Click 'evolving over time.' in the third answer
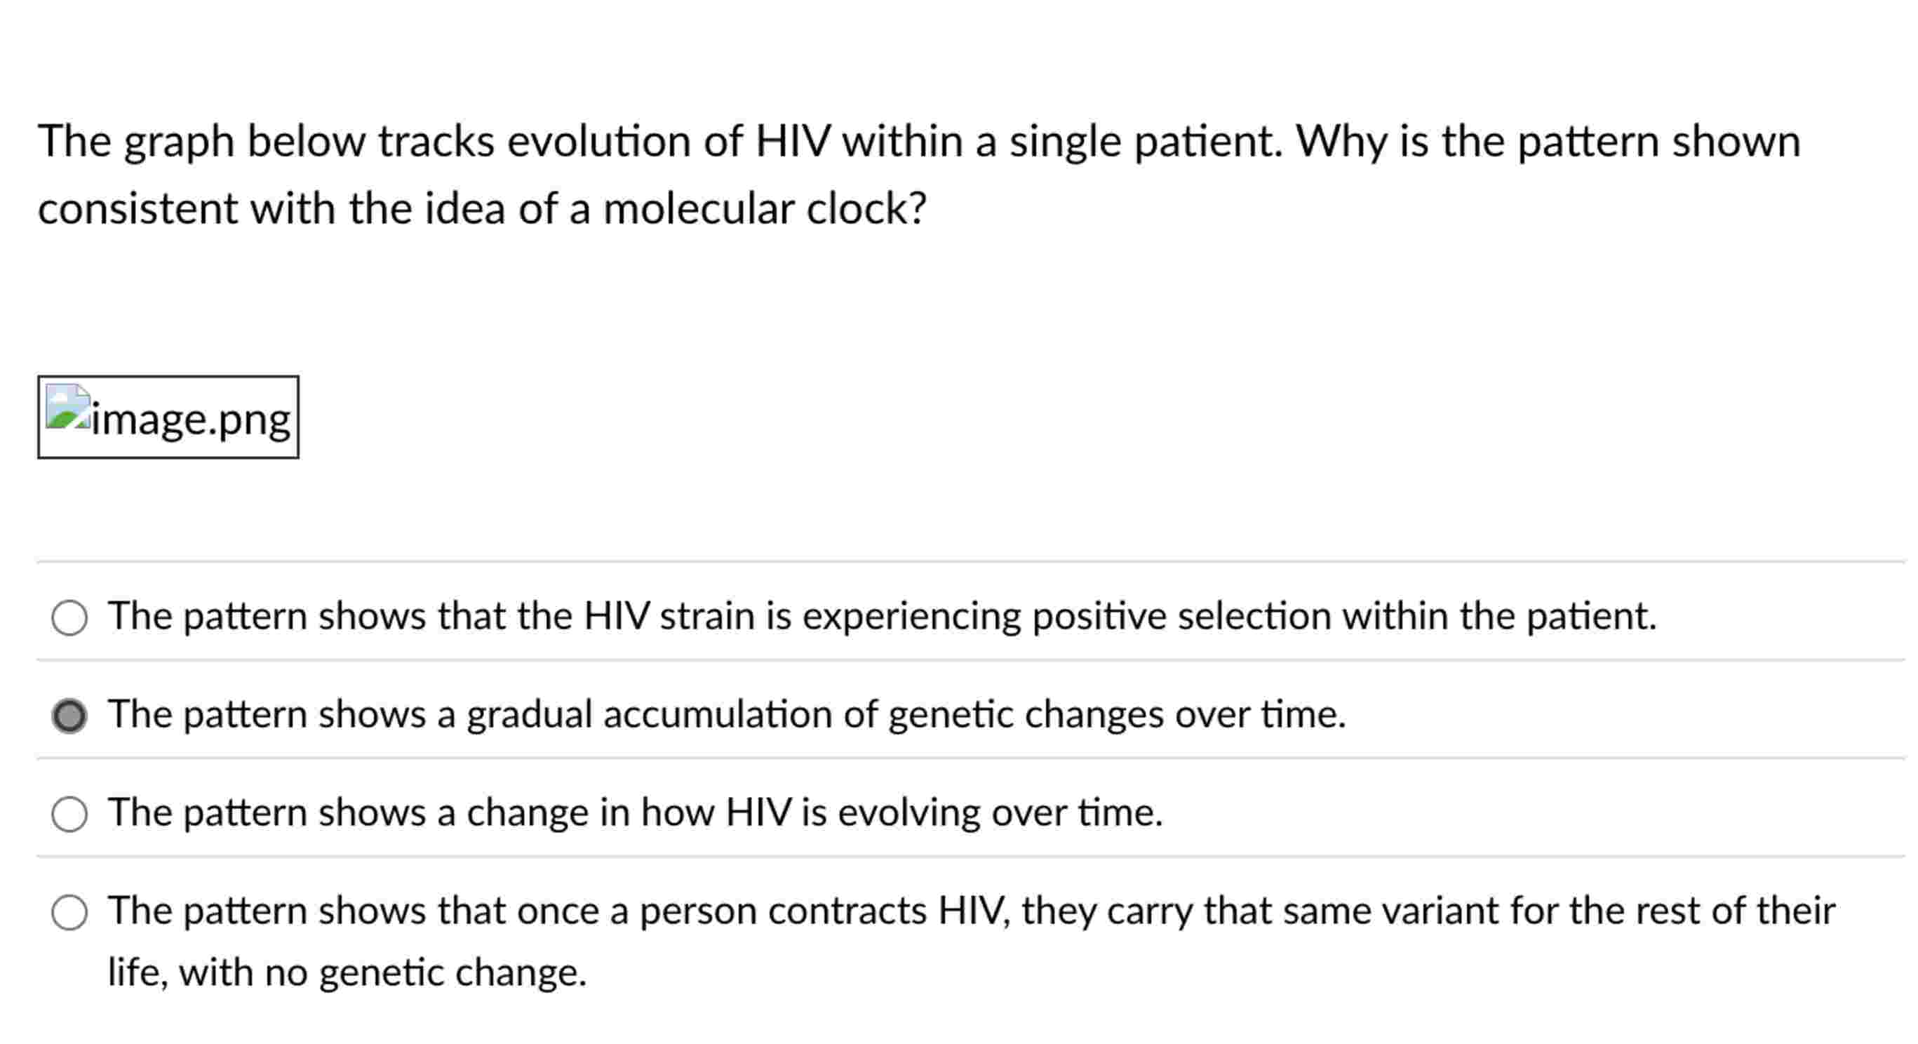This screenshot has width=1918, height=1044. point(1000,812)
